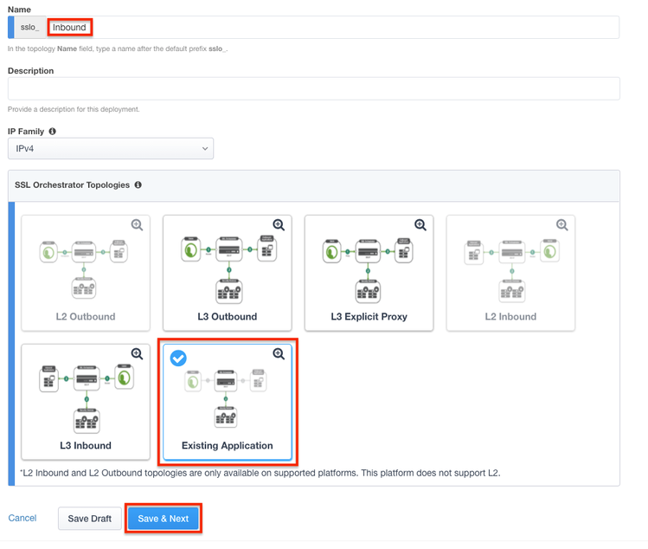Screen dimensions: 648x549
Task: Choose the L3 Explicit Proxy topology
Action: pos(369,273)
